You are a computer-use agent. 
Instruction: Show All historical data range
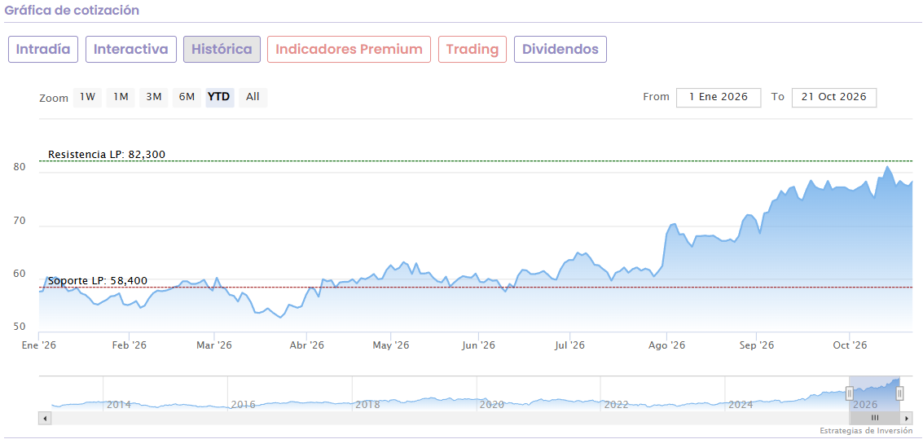pos(253,97)
